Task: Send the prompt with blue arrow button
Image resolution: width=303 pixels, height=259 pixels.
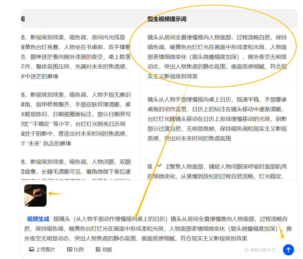Action: pos(288,250)
